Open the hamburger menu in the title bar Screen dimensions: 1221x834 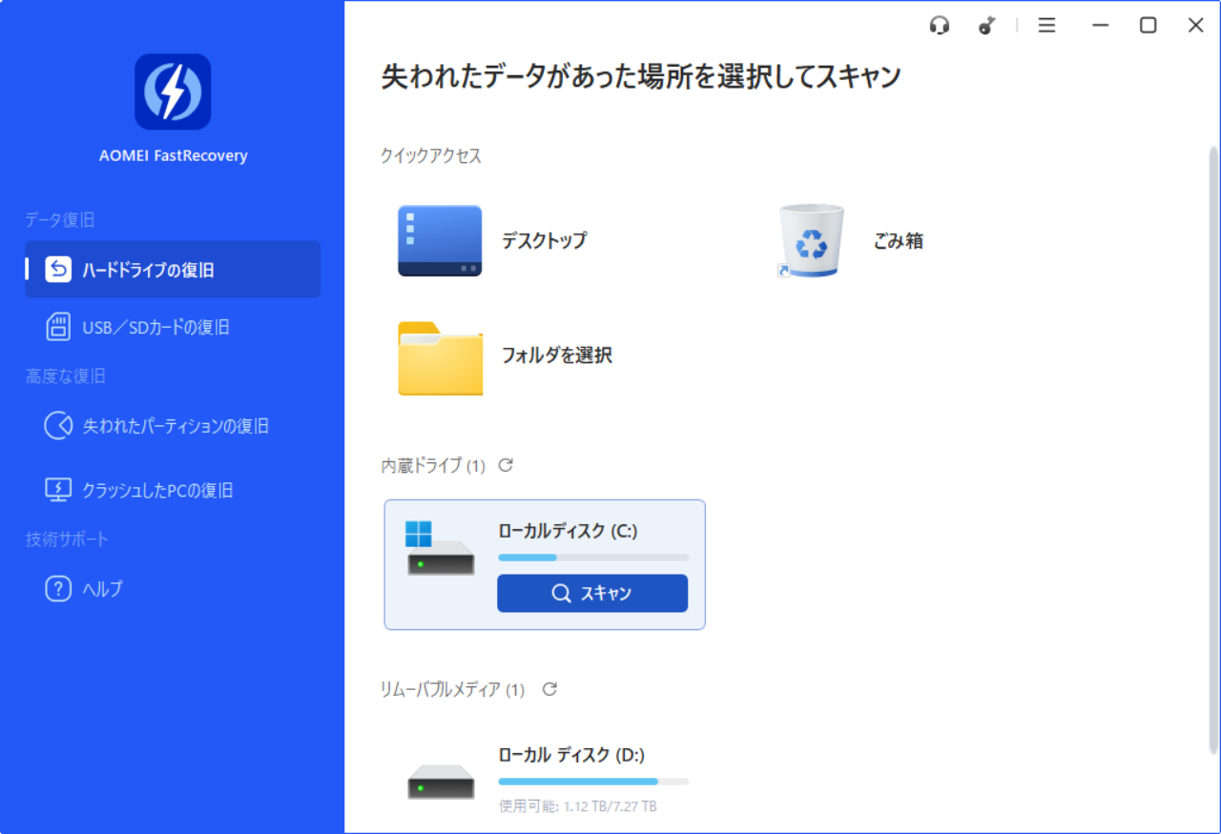[1047, 26]
